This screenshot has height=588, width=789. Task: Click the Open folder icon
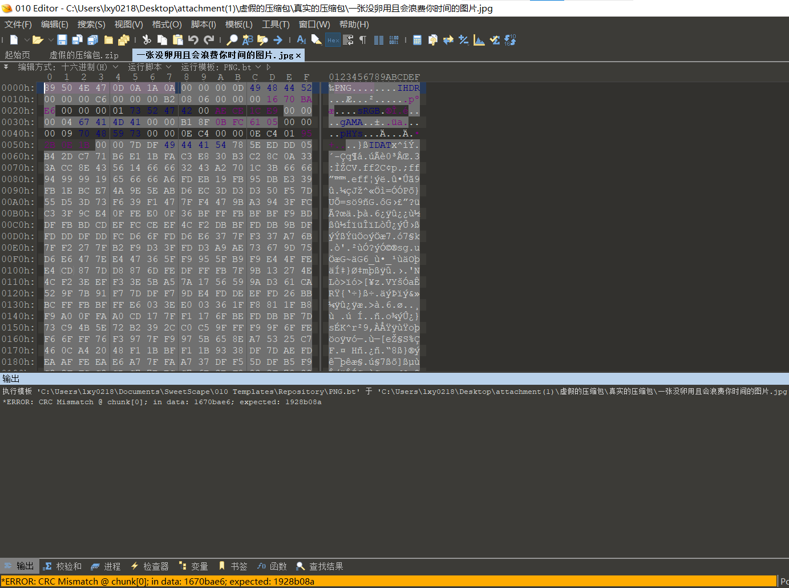(38, 40)
